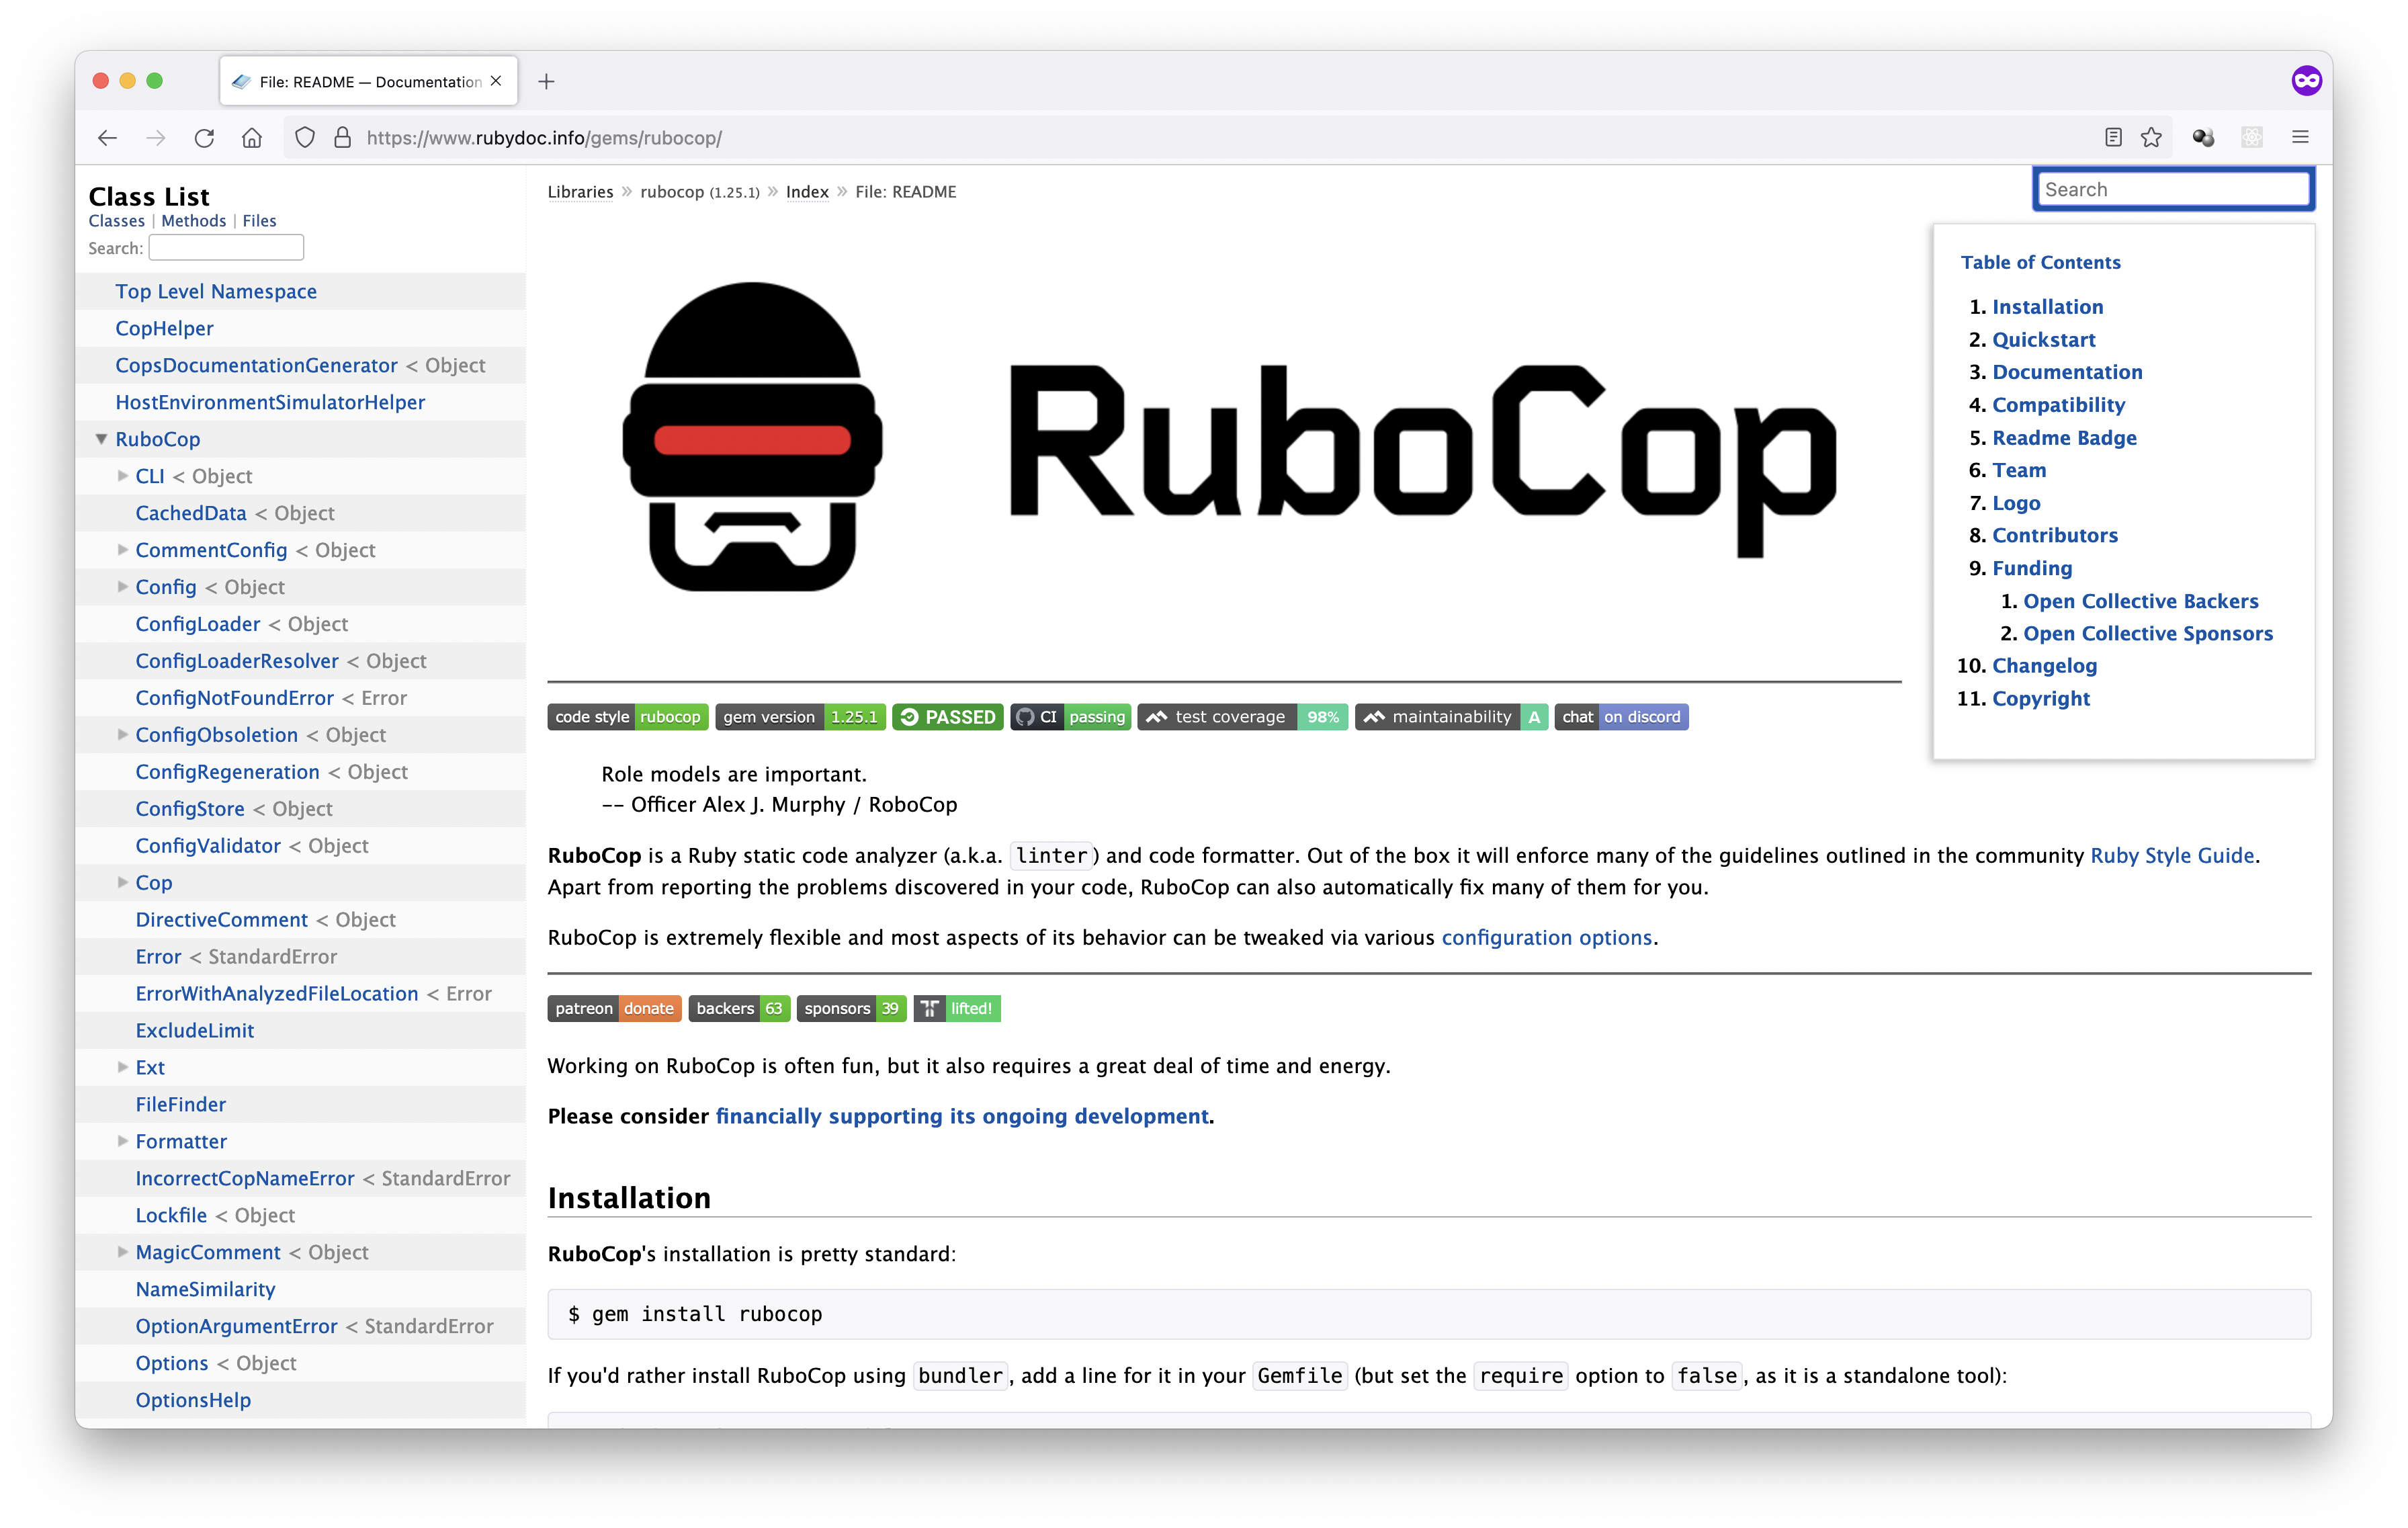The height and width of the screenshot is (1528, 2408).
Task: Navigate back to the previous page
Action: coord(108,138)
